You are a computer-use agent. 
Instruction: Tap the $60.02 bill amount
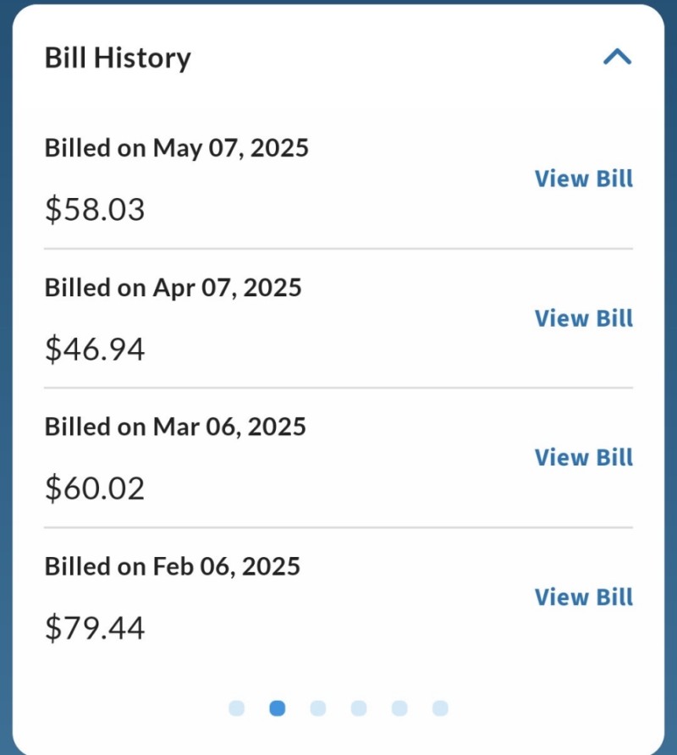(95, 488)
